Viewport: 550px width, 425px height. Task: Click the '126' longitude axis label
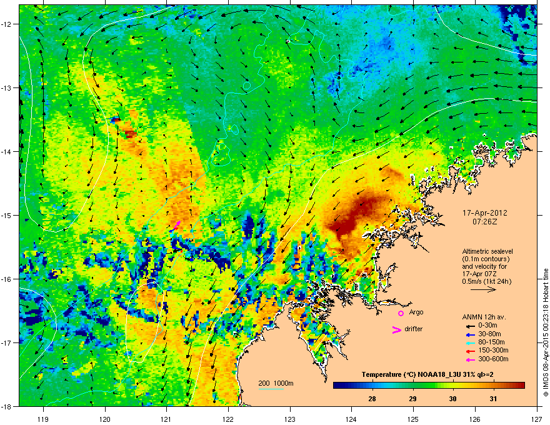coord(475,419)
